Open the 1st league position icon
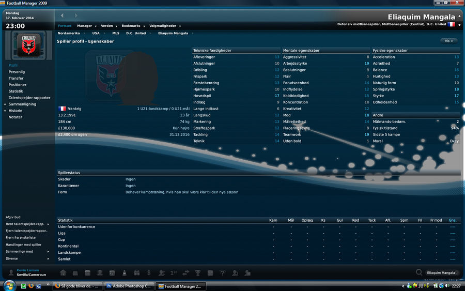The image size is (465, 291). click(174, 273)
